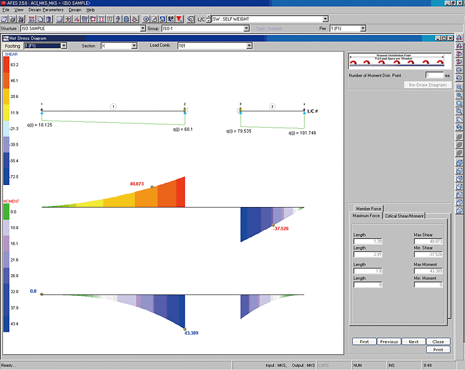Click the q(i) = 10.125 label

40,125
